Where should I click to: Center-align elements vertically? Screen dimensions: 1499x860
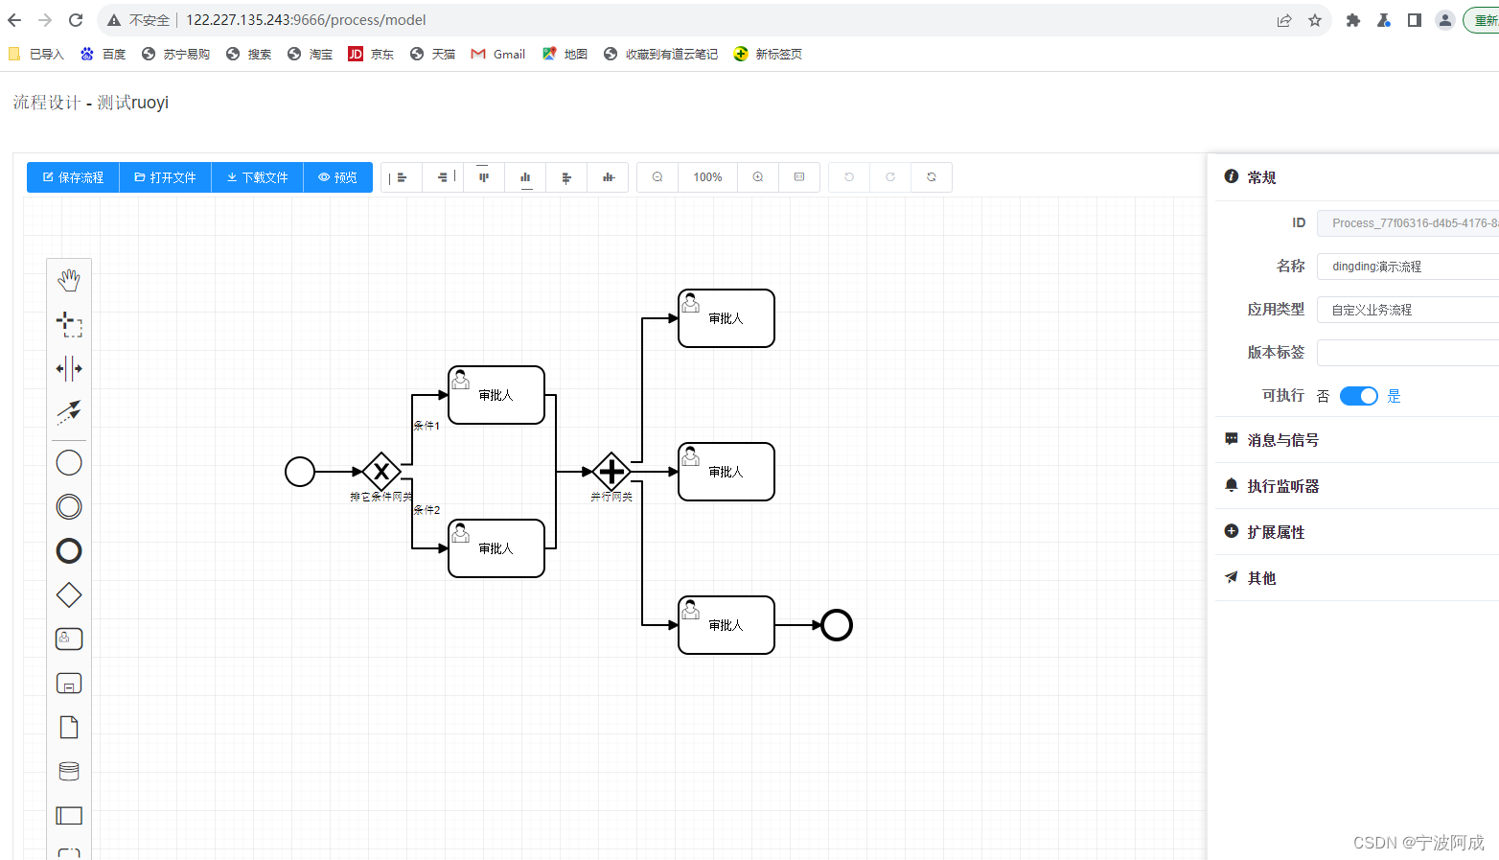pos(608,177)
